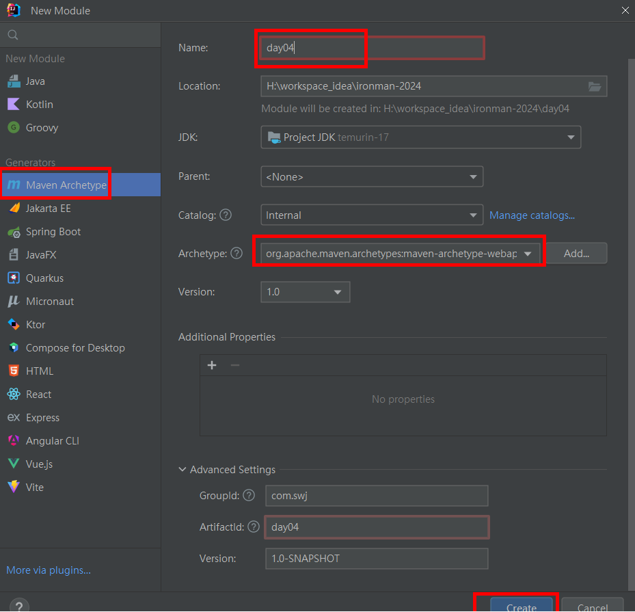Viewport: 635px width, 612px height.
Task: Focus the Name field containing day04
Action: click(372, 48)
